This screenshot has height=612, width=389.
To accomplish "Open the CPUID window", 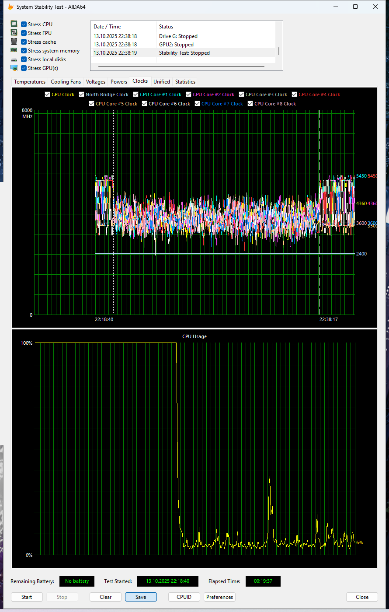I will pos(184,597).
